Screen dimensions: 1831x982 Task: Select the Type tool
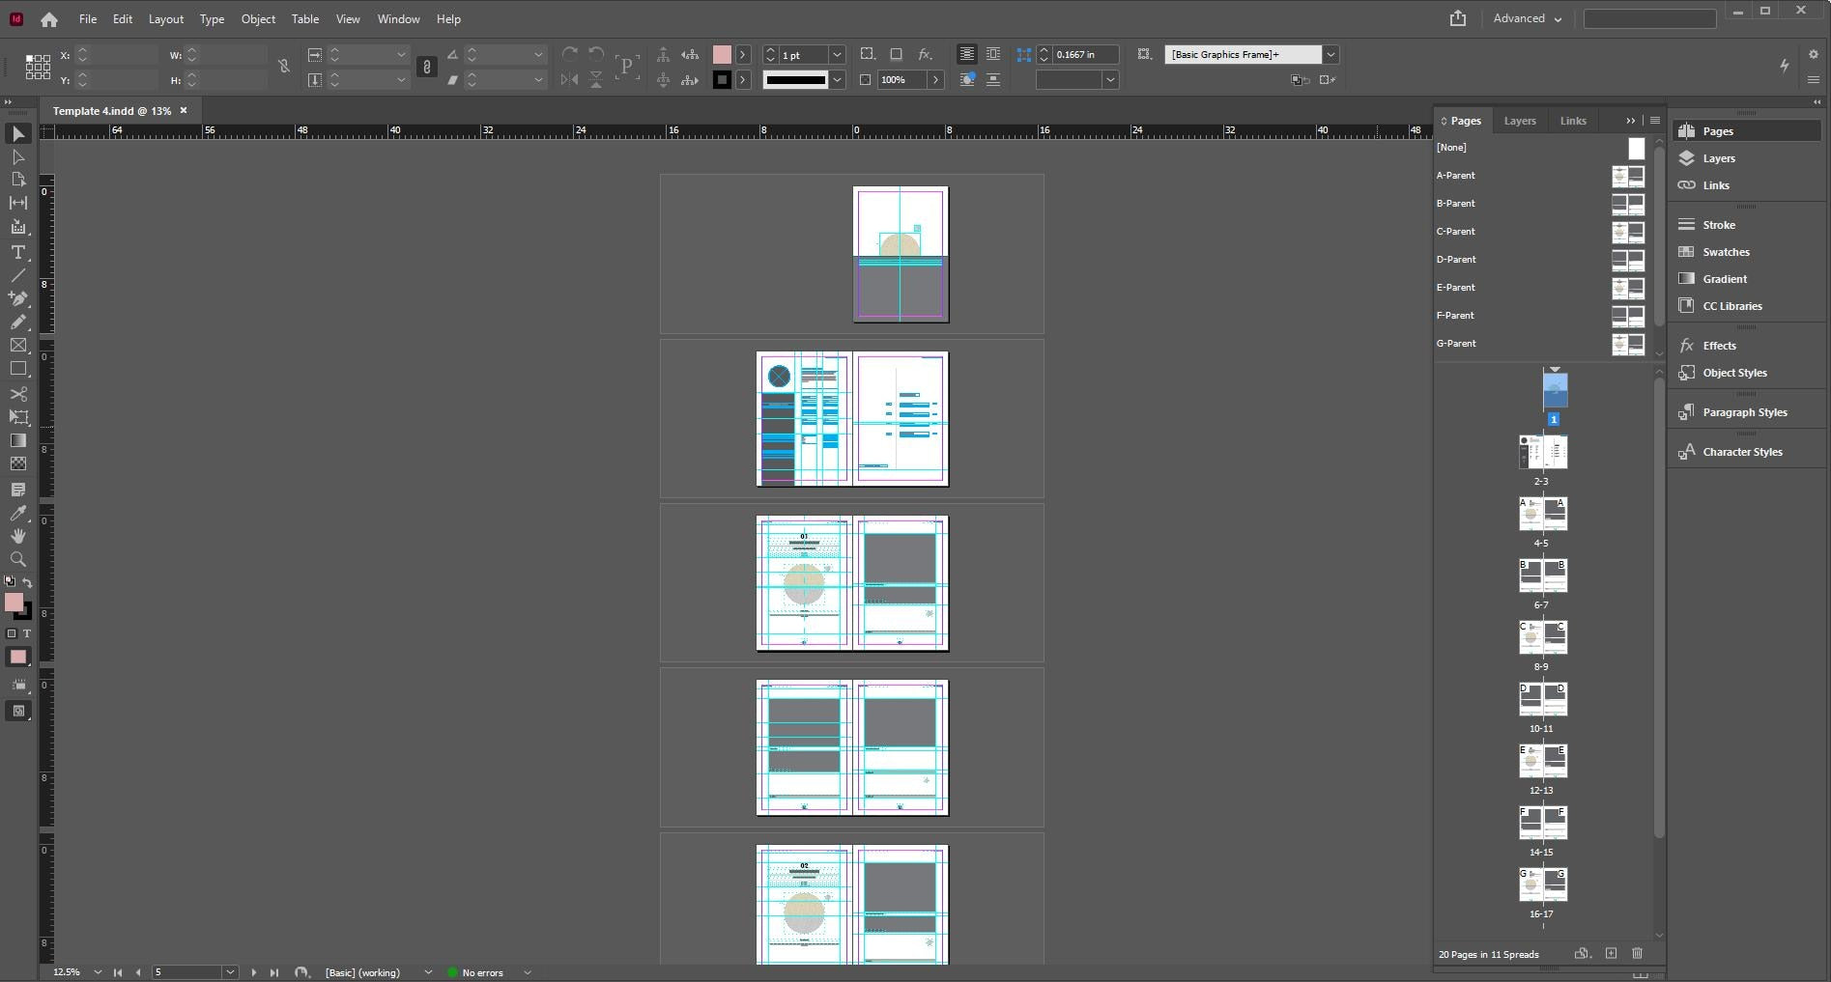(x=17, y=252)
